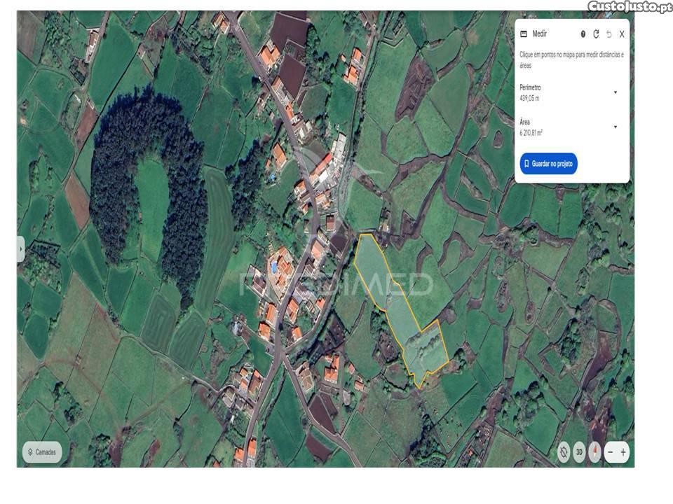Close the Medir measurement panel
Viewport: 673px width, 504px height.
coord(622,34)
